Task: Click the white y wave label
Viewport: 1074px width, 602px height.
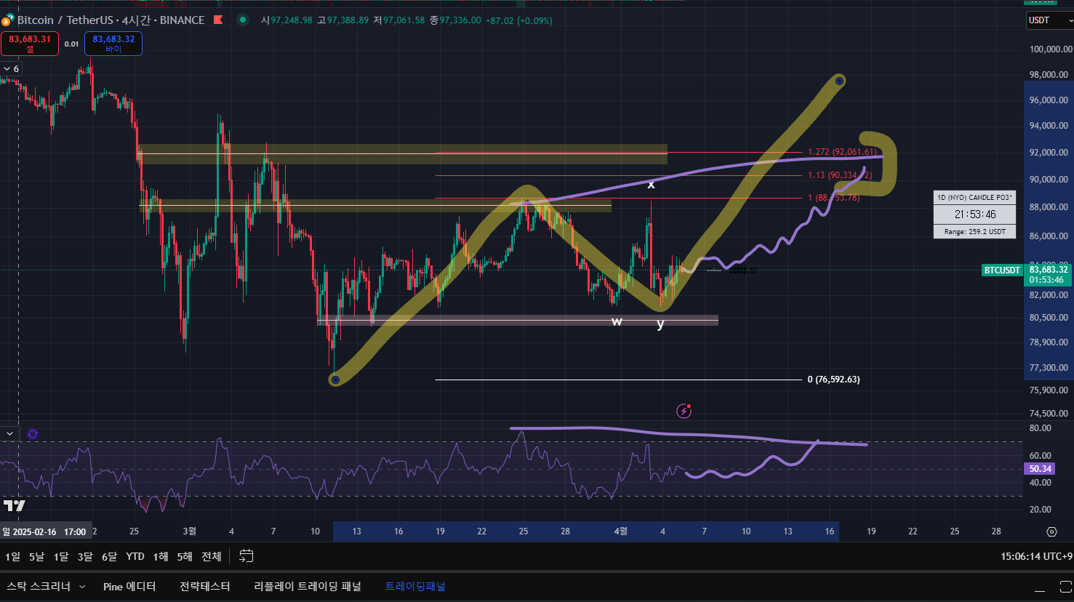Action: tap(660, 324)
